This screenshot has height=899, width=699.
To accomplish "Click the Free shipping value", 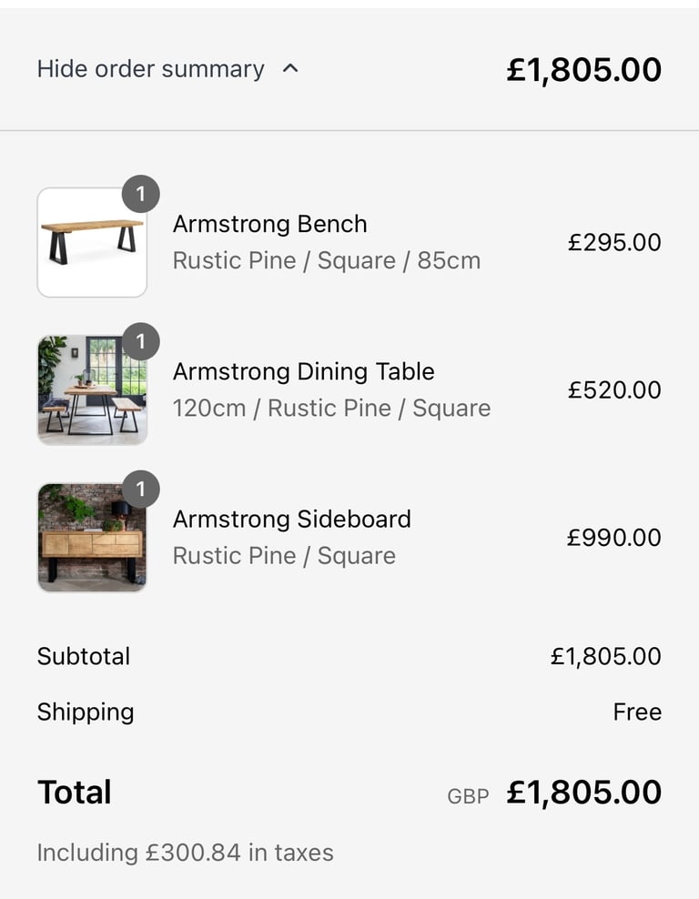I will 637,712.
